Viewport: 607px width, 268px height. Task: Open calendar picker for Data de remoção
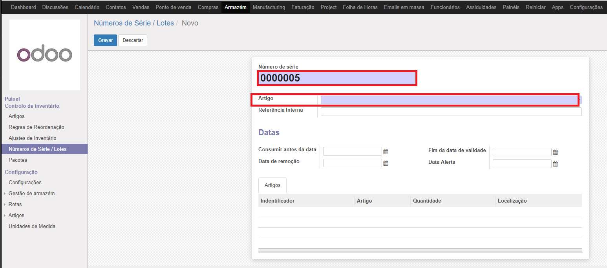(386, 163)
